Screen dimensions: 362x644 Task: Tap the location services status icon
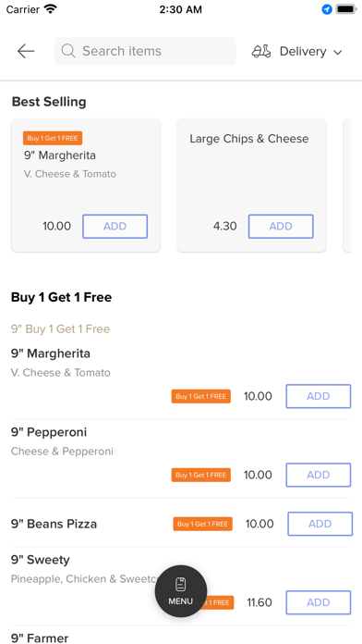point(327,9)
